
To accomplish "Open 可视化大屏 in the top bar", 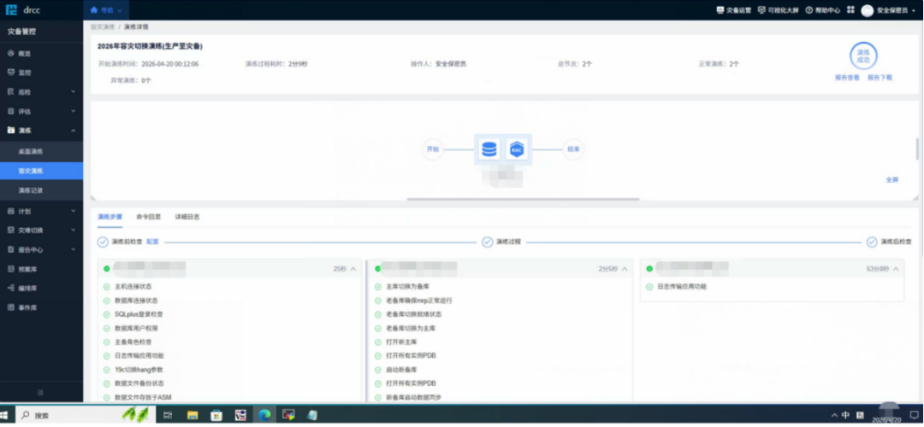I will tap(779, 10).
